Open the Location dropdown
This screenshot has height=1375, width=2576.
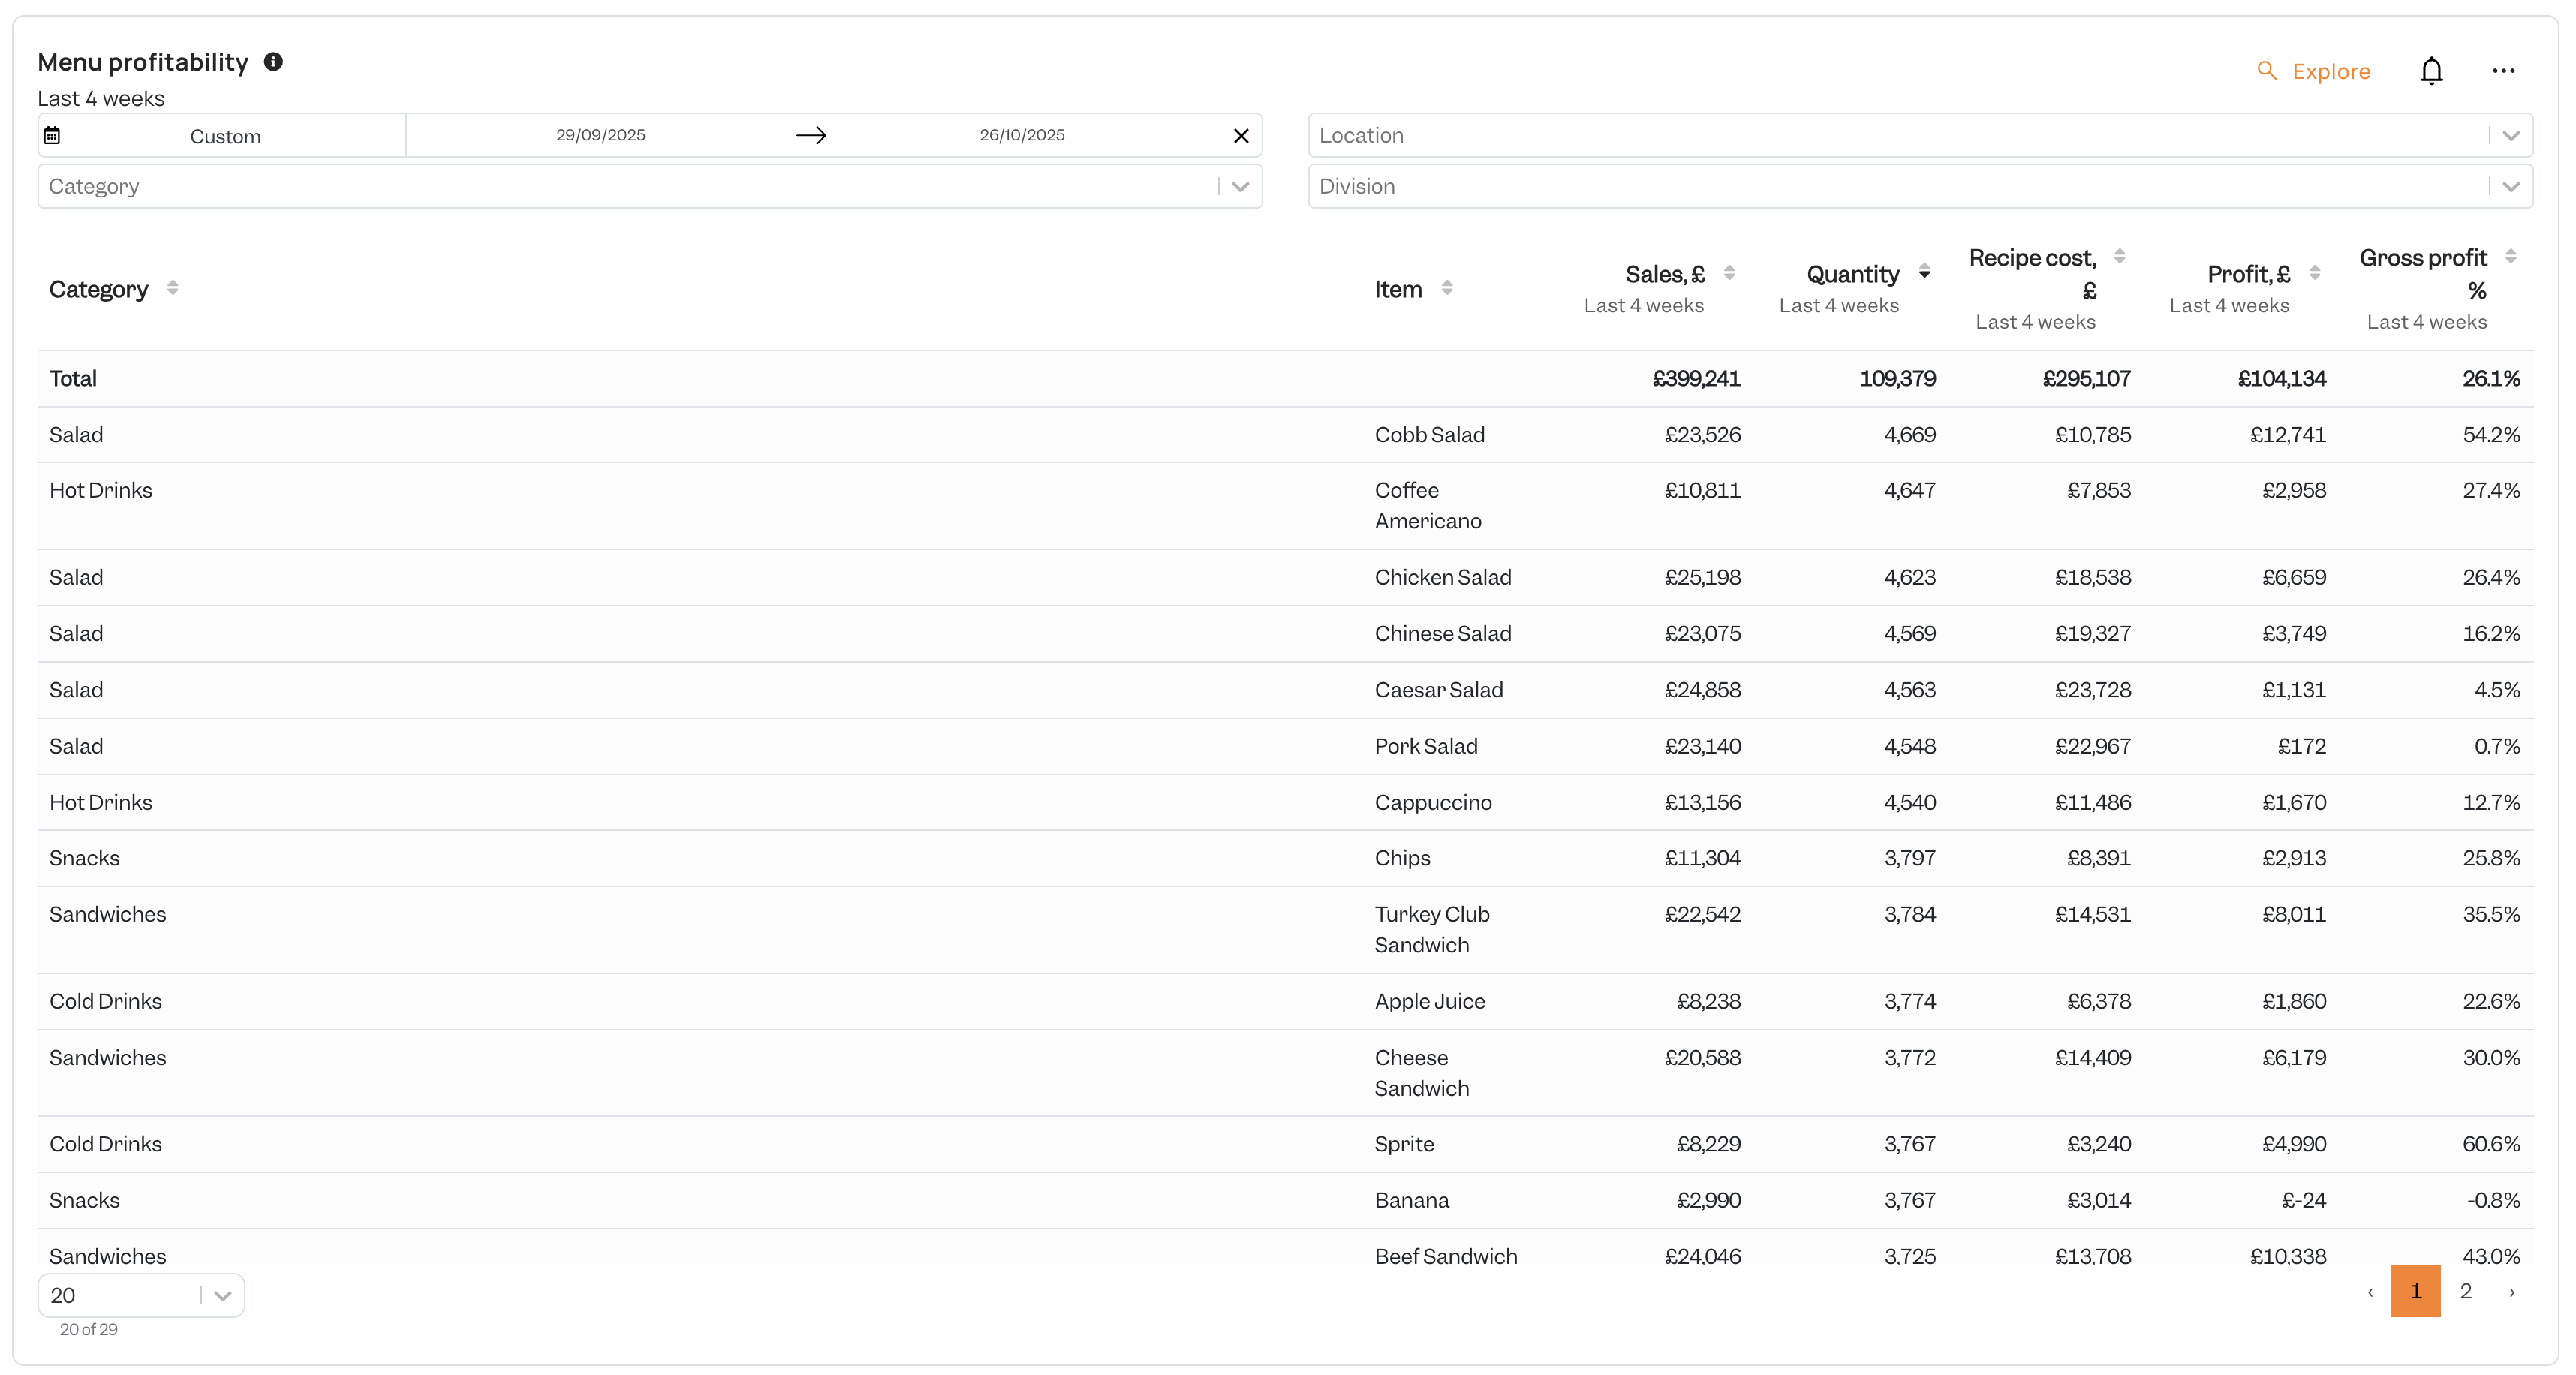tap(1920, 135)
